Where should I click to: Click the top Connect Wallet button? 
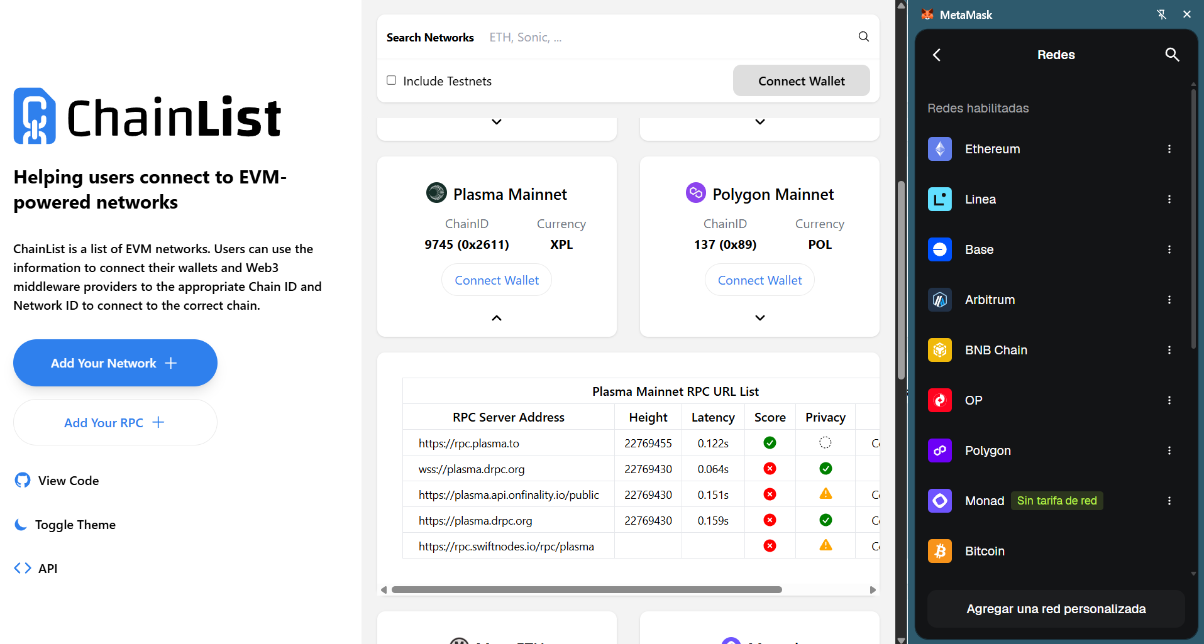point(801,80)
